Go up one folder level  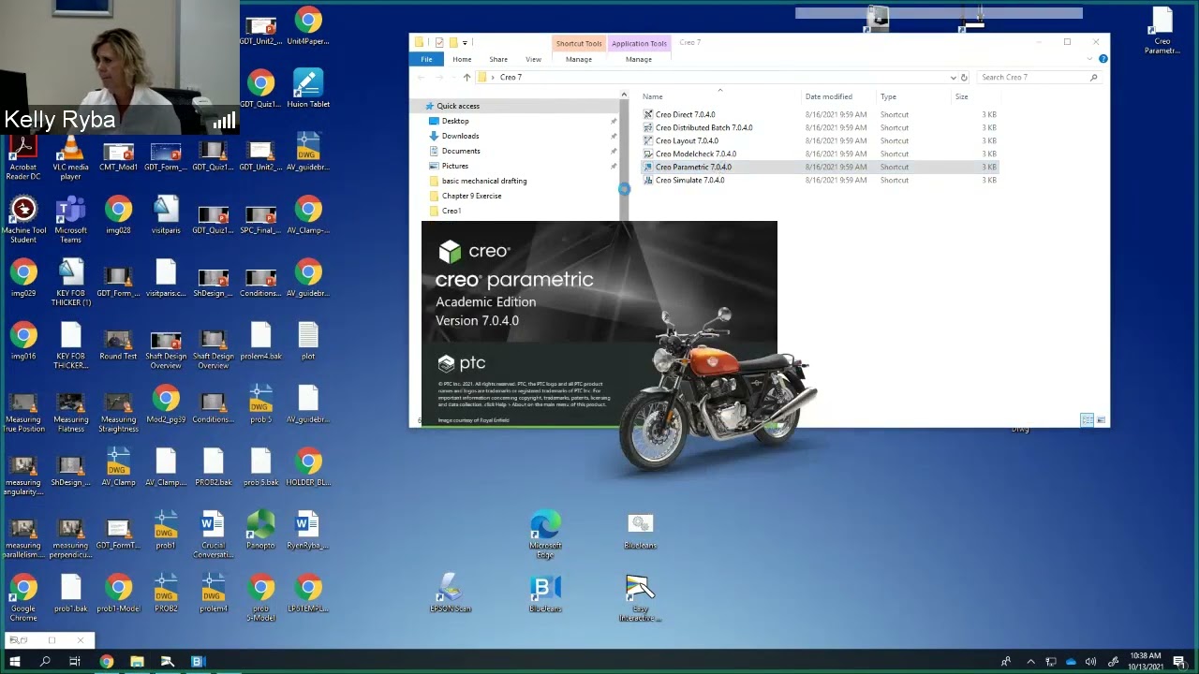tap(466, 78)
